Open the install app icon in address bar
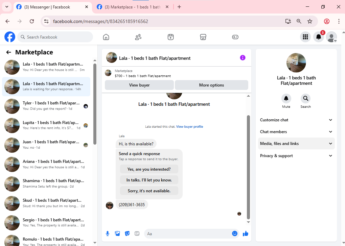This screenshot has width=345, height=246. (x=288, y=21)
